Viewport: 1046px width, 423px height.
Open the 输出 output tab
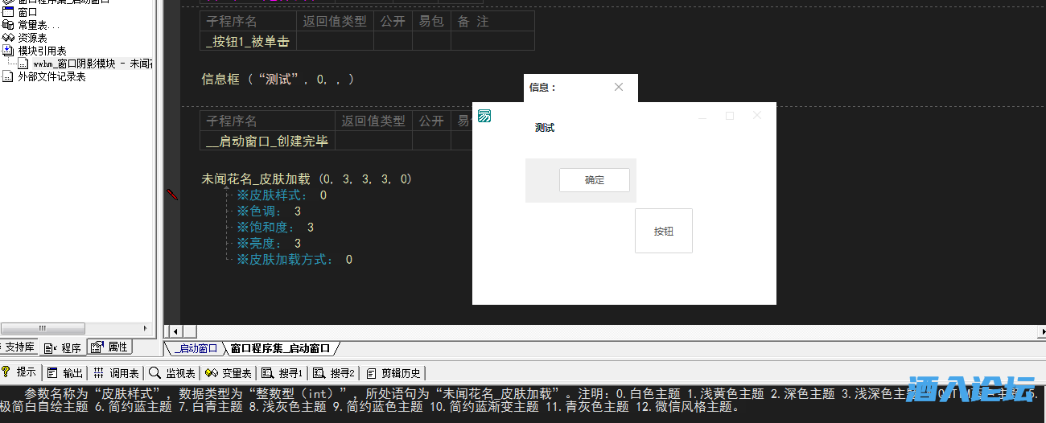click(x=65, y=373)
